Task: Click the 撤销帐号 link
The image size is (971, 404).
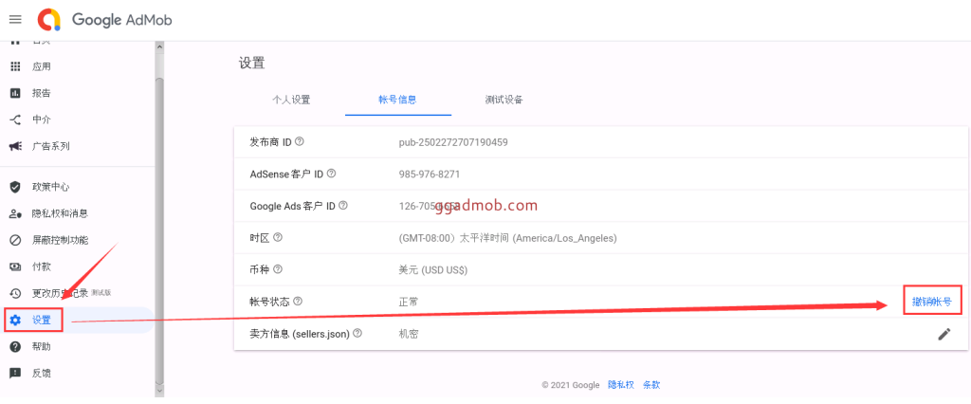Action: (x=931, y=302)
